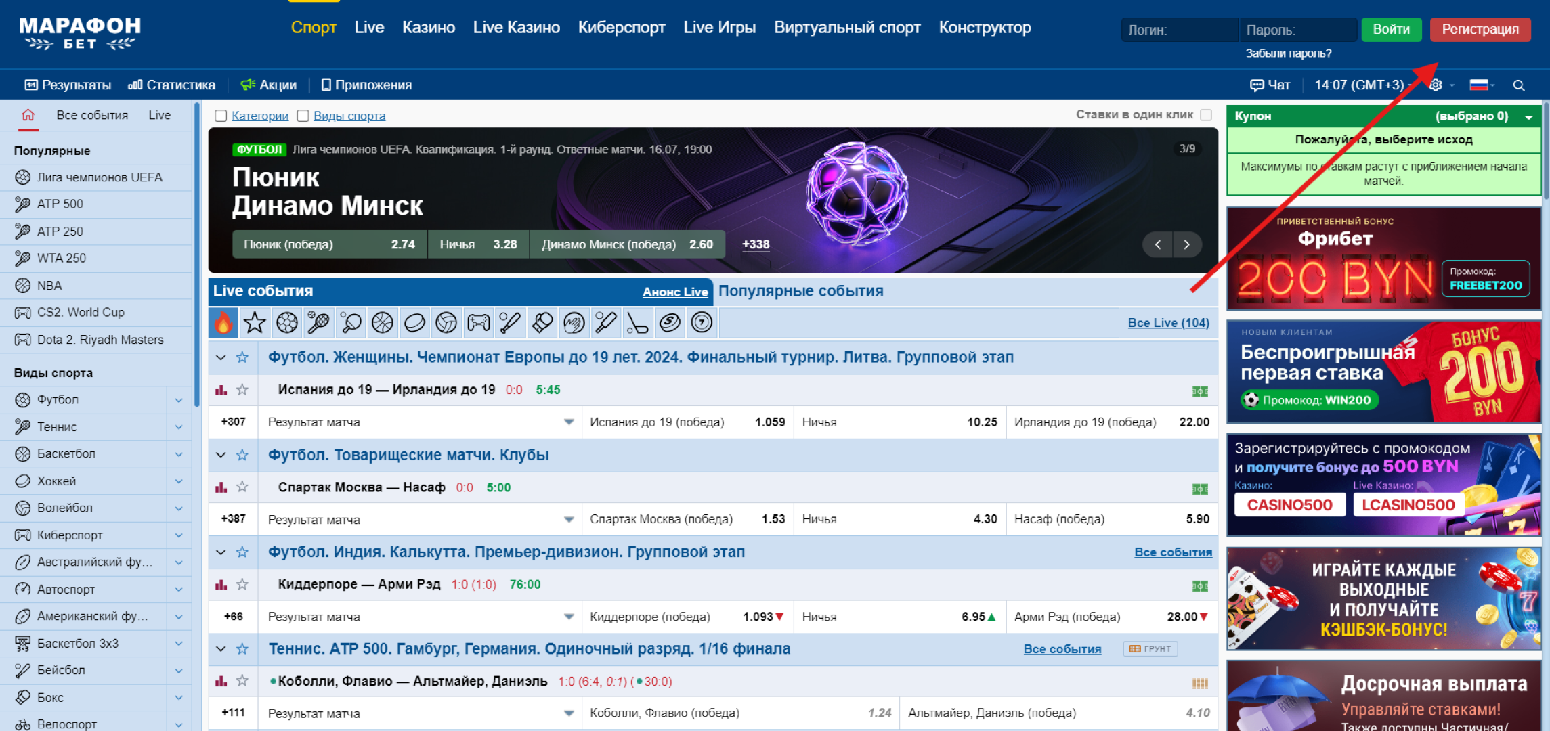Screen dimensions: 1550x731
Task: Enable Ставки в один клик checkbox
Action: 1206,115
